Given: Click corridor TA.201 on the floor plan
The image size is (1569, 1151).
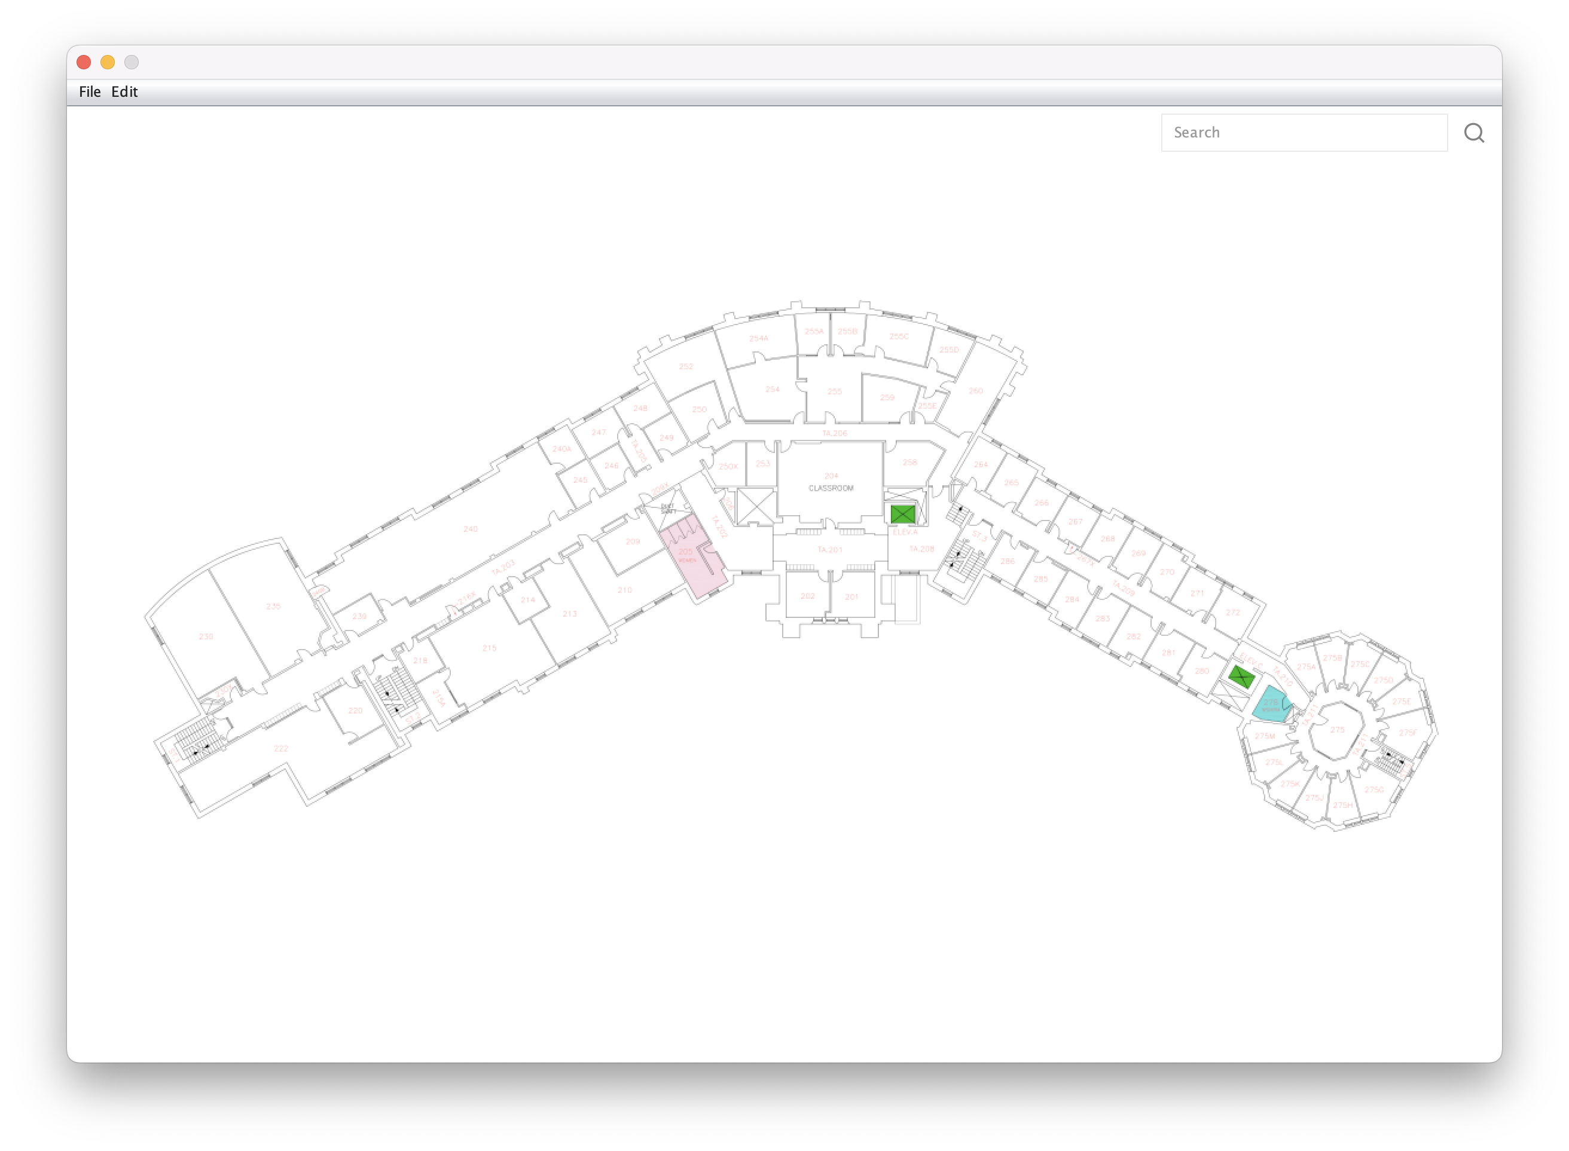Looking at the screenshot, I should [829, 550].
